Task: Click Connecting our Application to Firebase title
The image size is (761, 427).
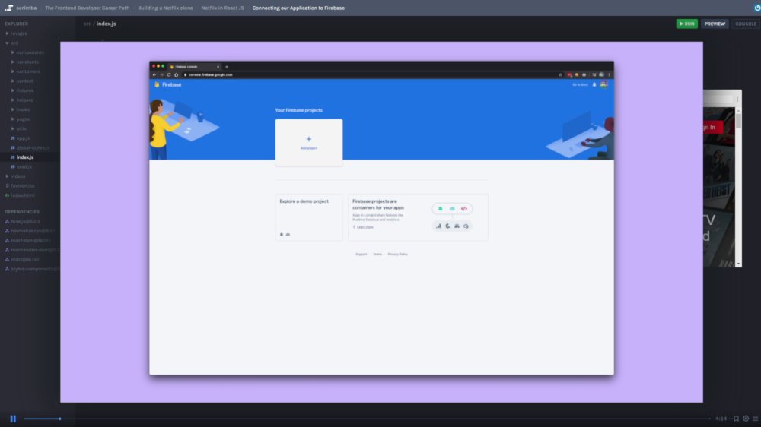Action: pos(298,8)
